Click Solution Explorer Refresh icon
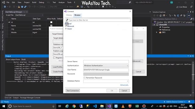 point(178,15)
